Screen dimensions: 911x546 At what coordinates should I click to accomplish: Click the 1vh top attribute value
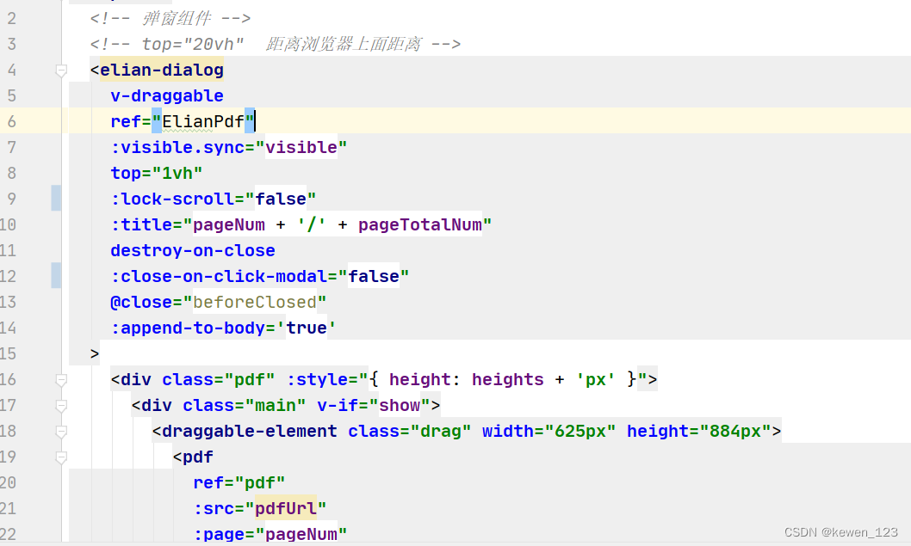coord(178,173)
